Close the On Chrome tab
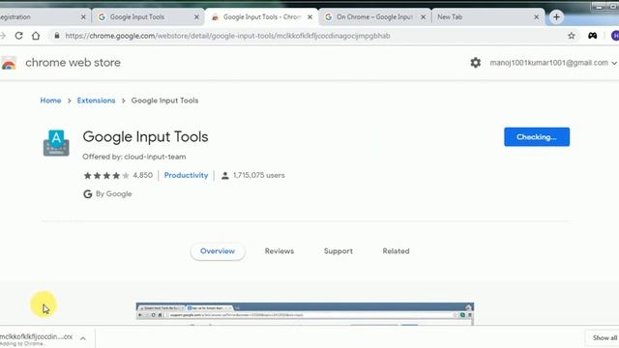619x348 pixels. (x=424, y=17)
